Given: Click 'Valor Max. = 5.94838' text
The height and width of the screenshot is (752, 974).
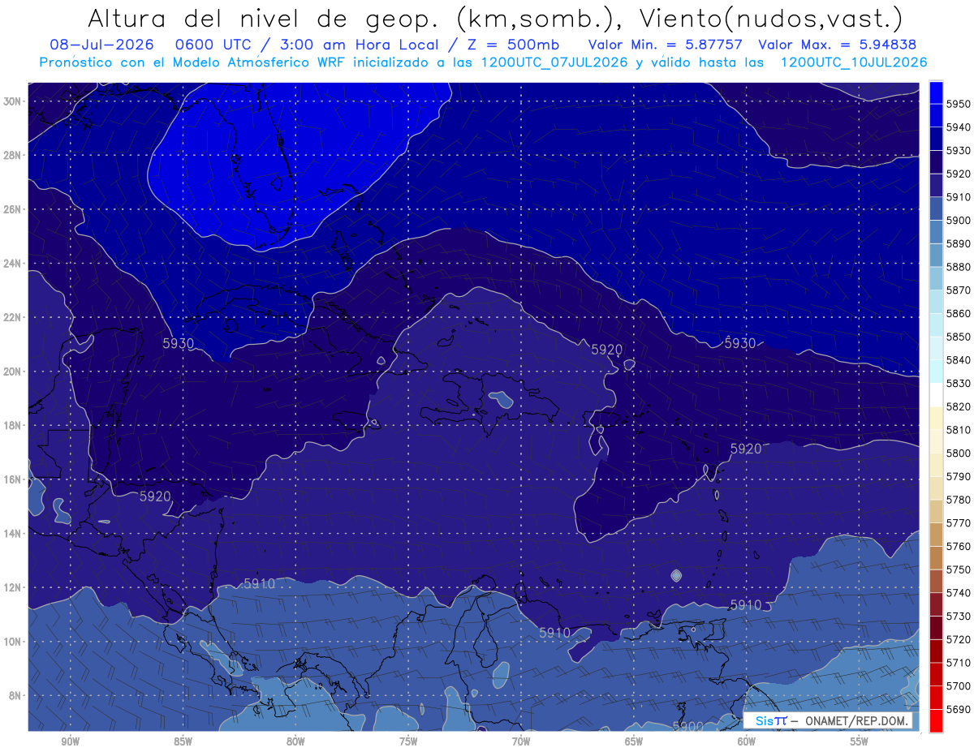Looking at the screenshot, I should (x=838, y=45).
